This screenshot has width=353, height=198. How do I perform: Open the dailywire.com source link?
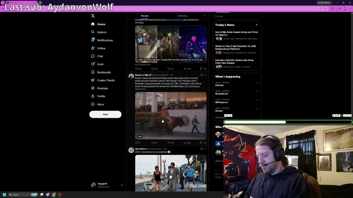pos(143,65)
